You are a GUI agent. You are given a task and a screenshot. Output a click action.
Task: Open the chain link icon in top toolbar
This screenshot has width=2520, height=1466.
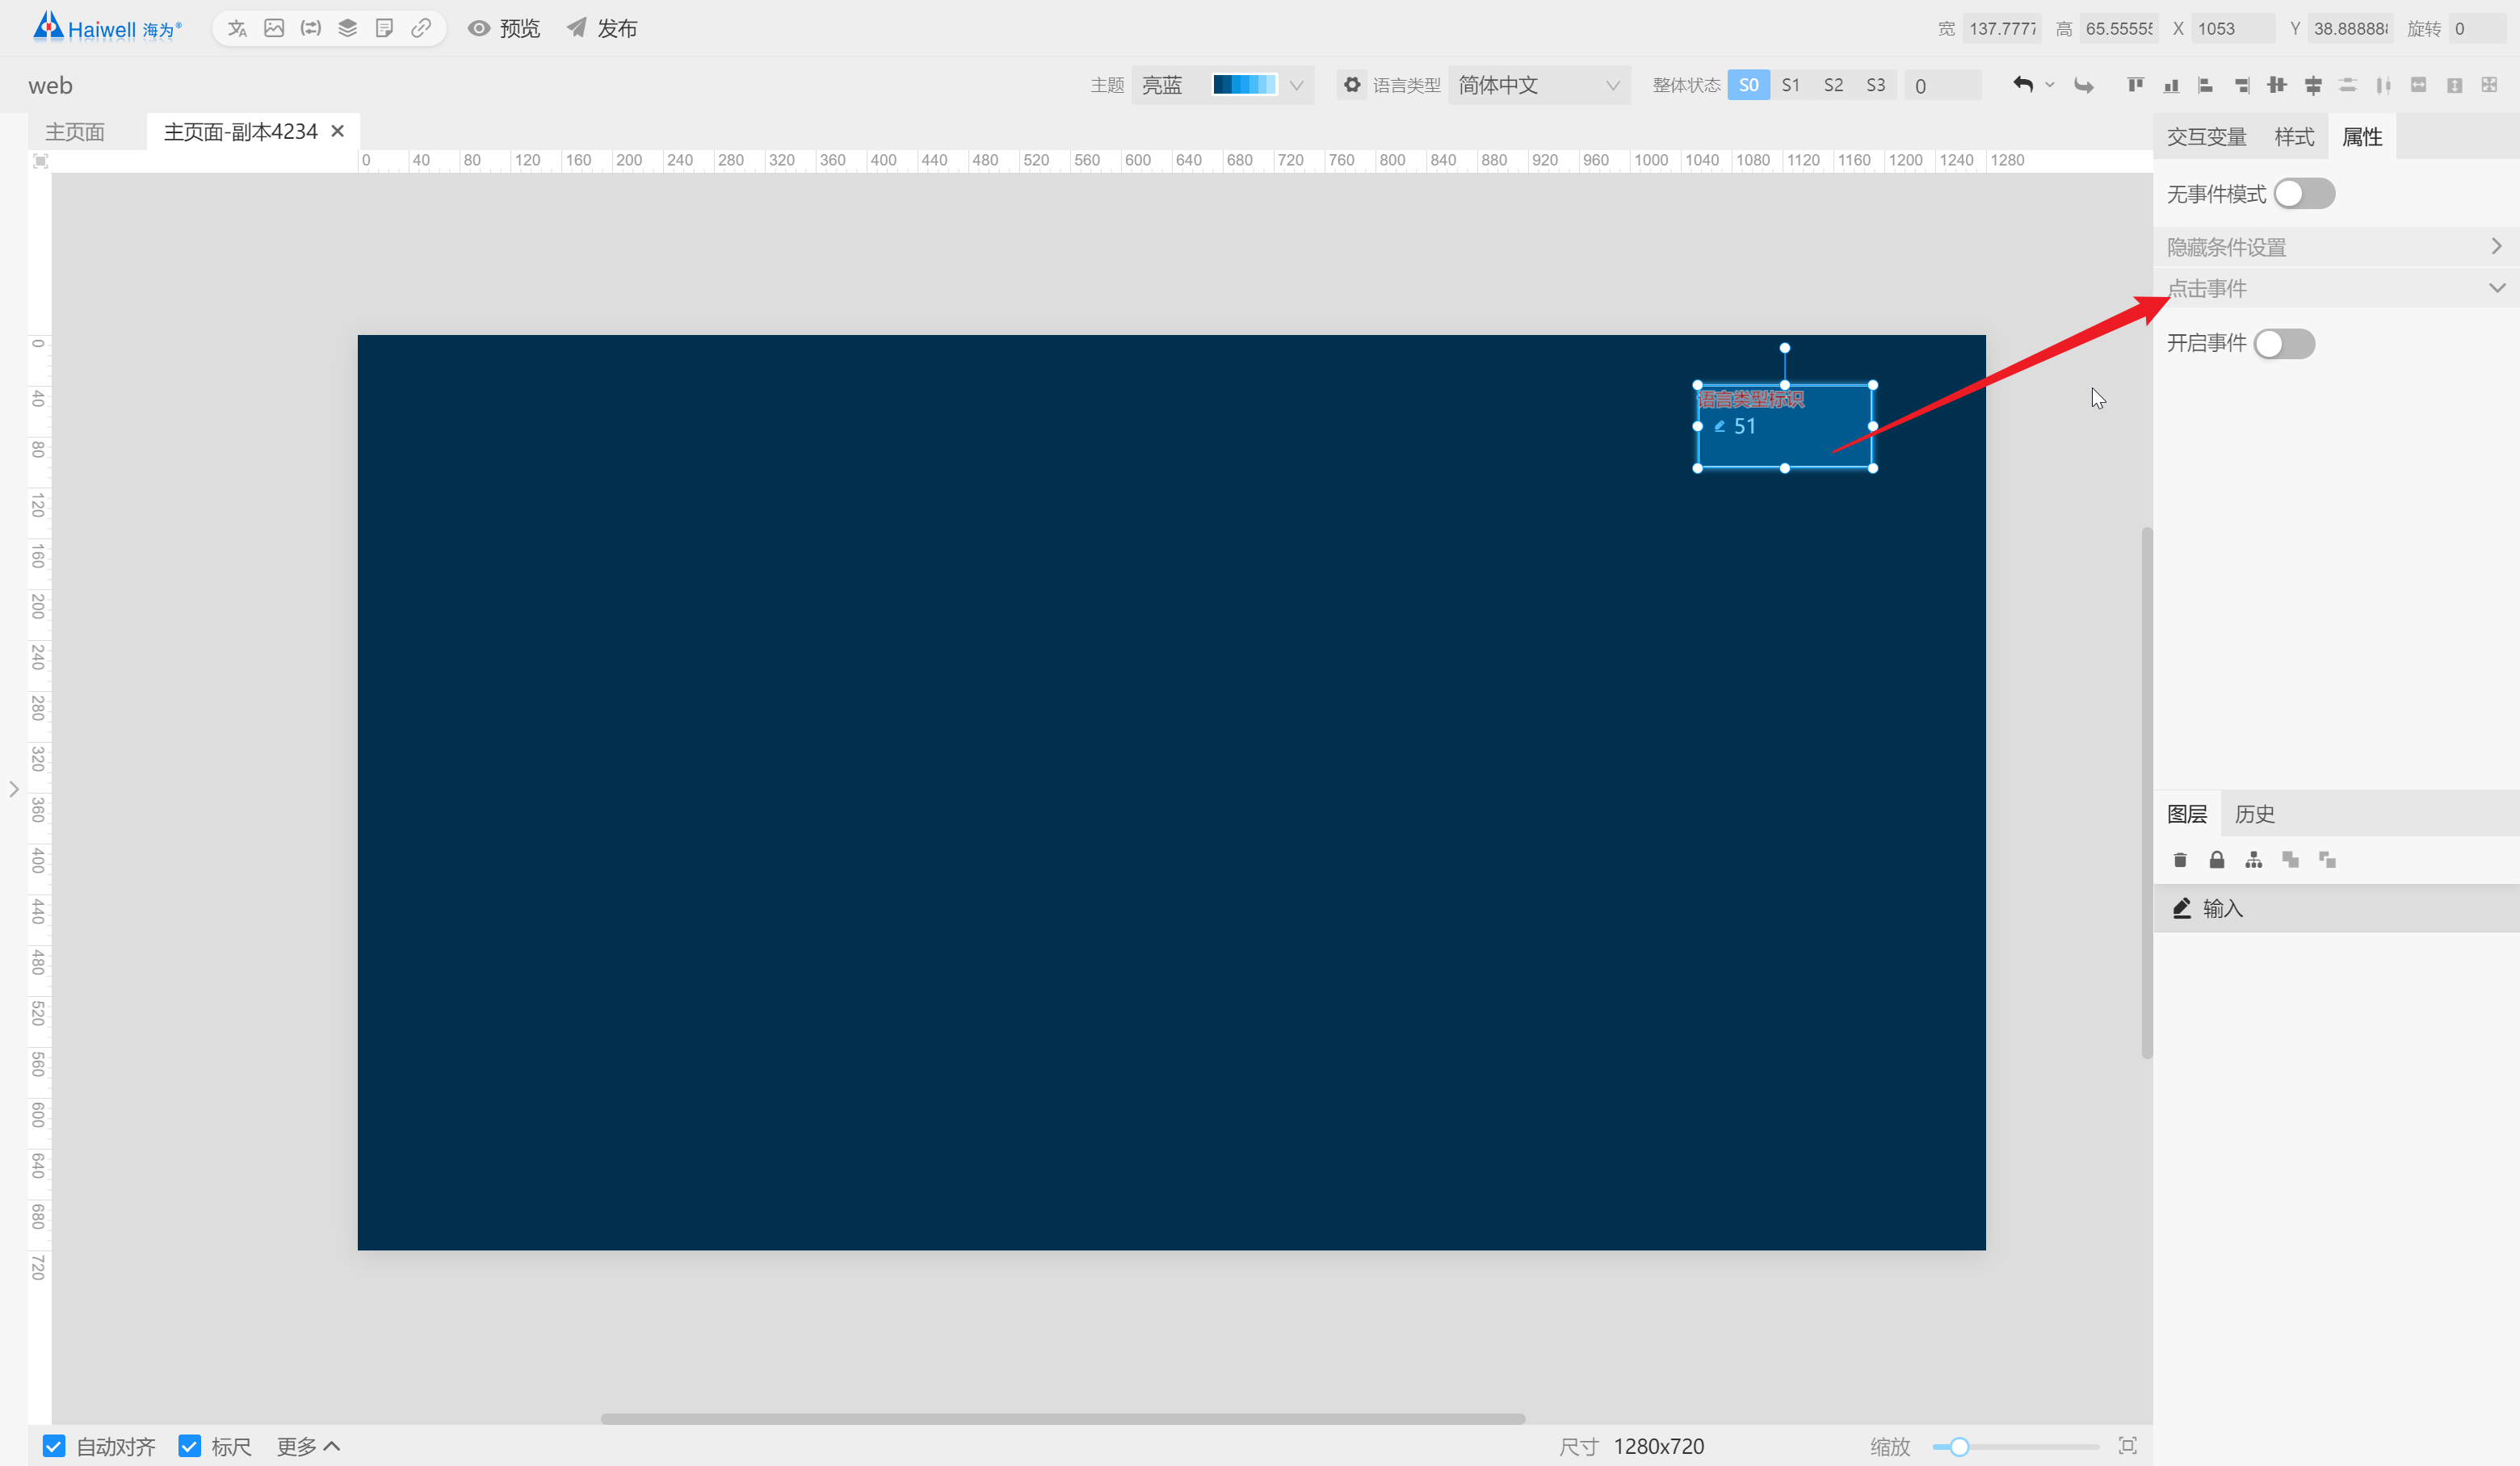click(x=421, y=28)
